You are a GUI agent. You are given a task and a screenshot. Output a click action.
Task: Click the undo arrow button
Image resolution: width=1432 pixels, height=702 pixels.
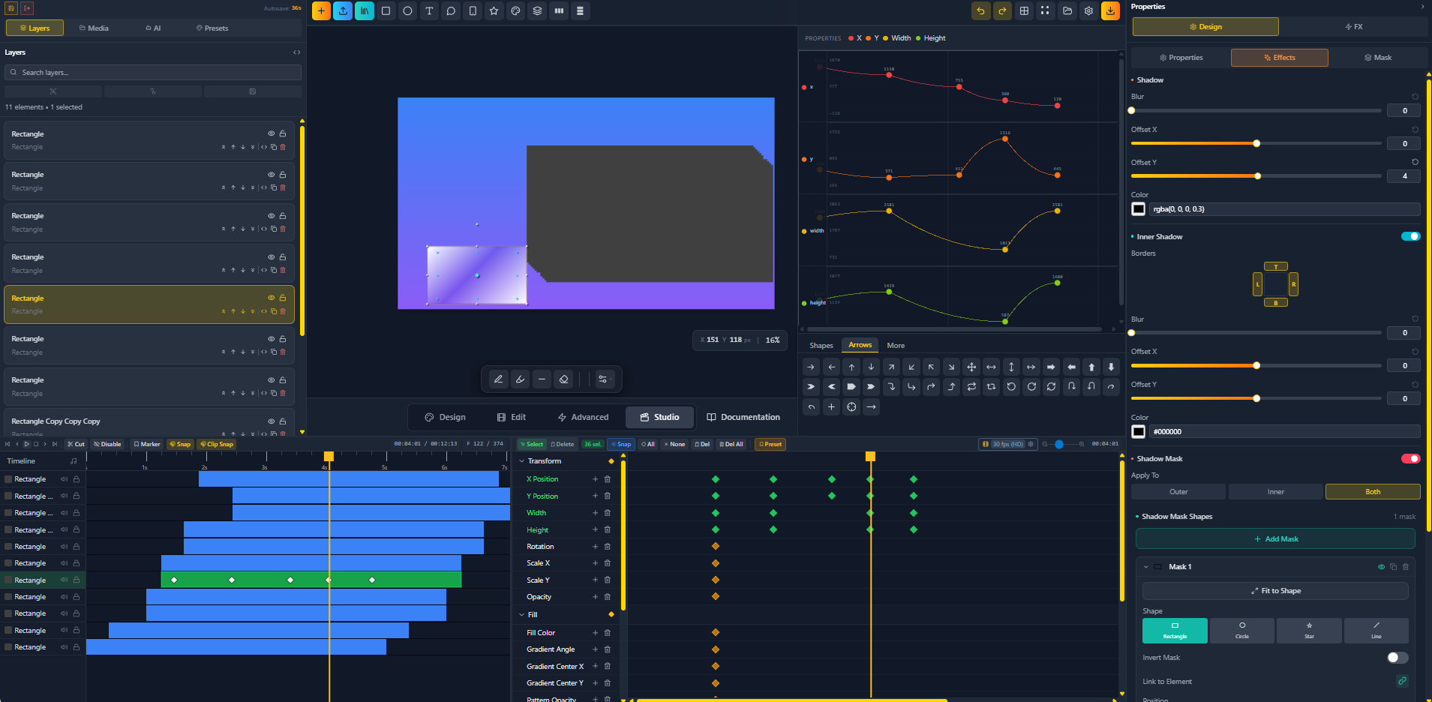[x=980, y=11]
